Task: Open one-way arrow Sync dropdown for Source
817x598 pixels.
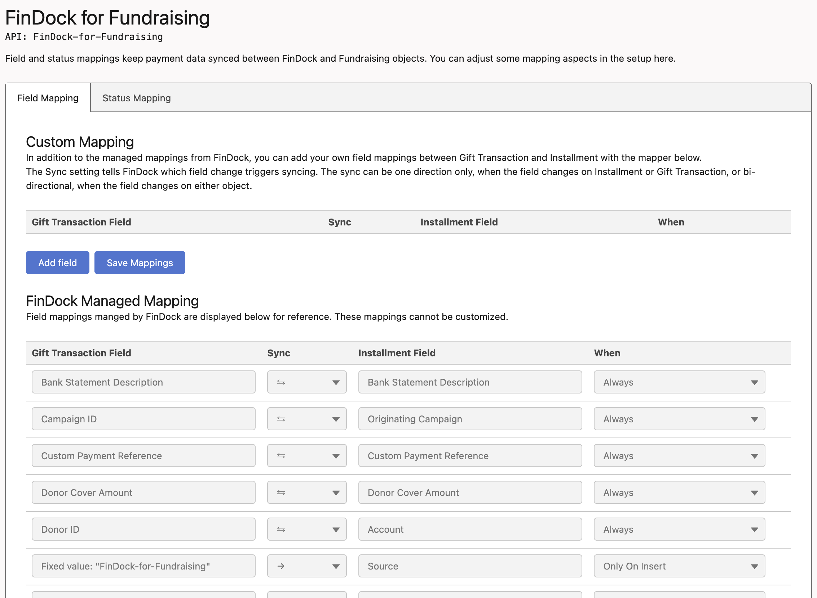Action: point(306,566)
